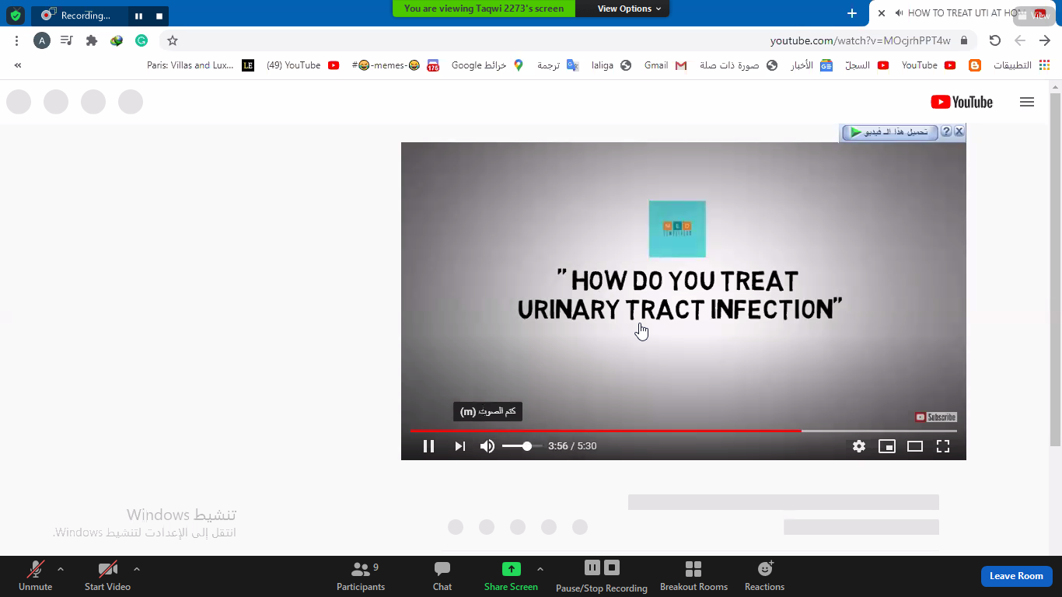This screenshot has width=1062, height=597.
Task: Open Breakout Rooms in Zoom toolbar
Action: (x=693, y=576)
